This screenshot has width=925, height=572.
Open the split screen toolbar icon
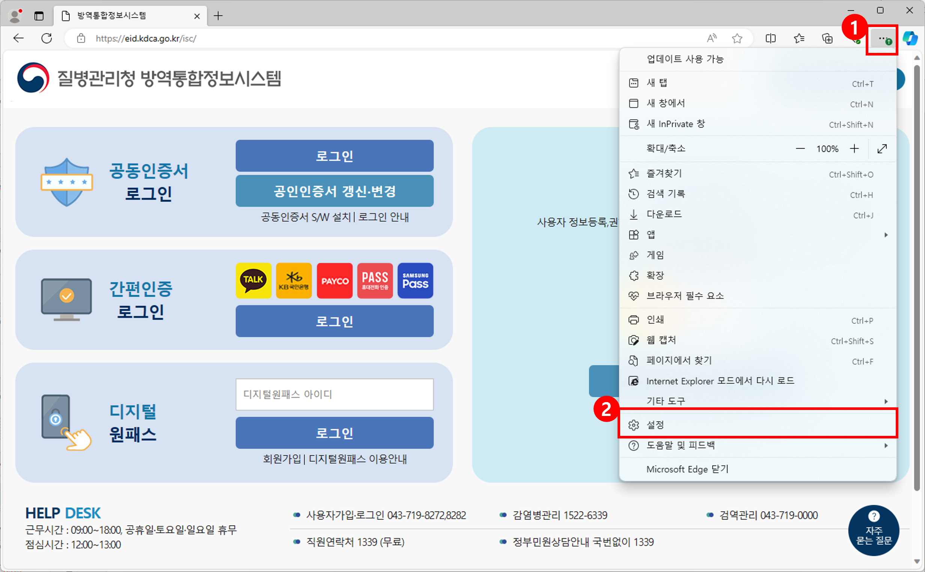[770, 38]
